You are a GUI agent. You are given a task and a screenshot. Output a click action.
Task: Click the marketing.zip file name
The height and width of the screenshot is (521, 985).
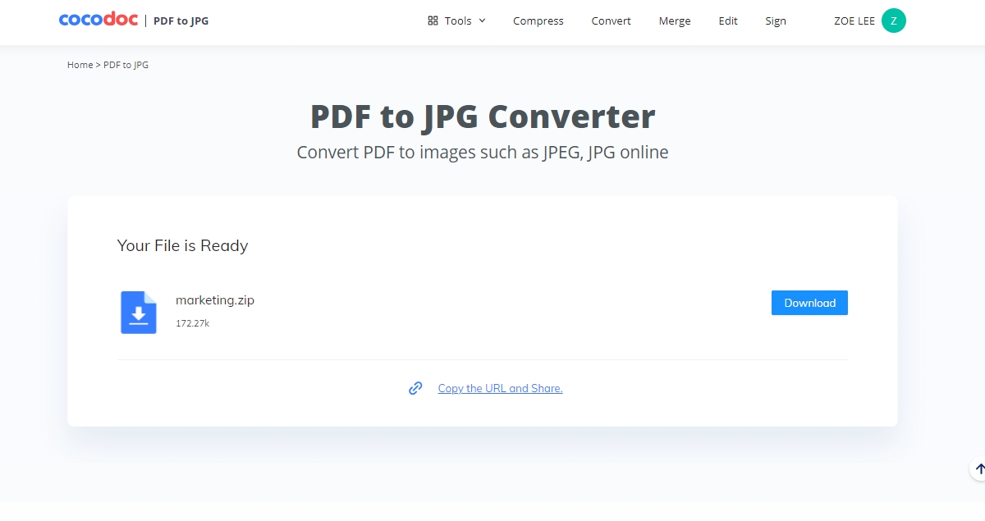214,299
